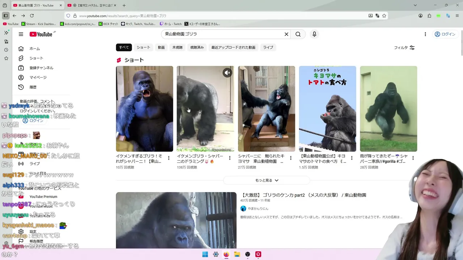This screenshot has height=260, width=463.
Task: Clear the search box with the X
Action: coord(286,34)
